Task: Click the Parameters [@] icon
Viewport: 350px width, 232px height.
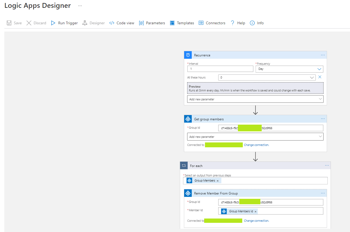Action: [141, 23]
